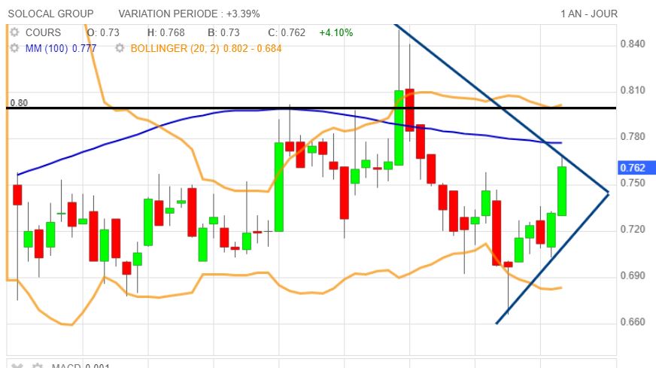Click the MACD indicator label
The height and width of the screenshot is (368, 656).
(x=80, y=366)
